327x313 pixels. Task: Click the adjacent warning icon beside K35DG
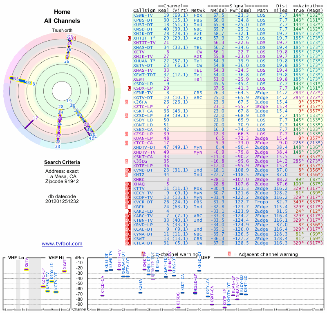click(x=127, y=161)
